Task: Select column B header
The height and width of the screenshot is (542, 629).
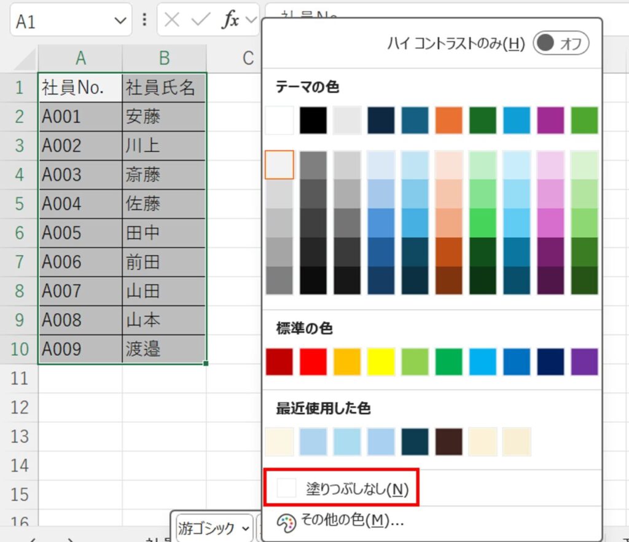Action: (x=165, y=58)
